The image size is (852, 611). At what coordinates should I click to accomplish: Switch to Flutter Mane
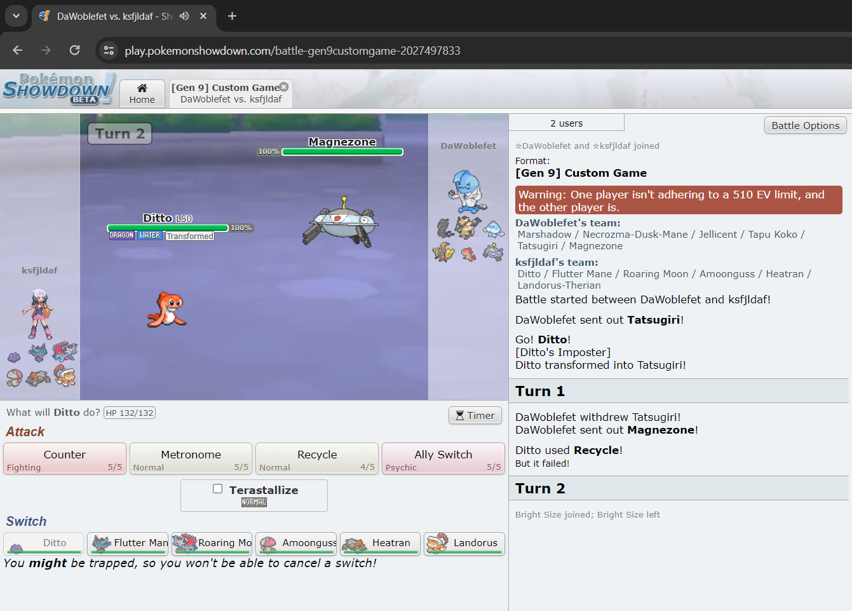coord(128,544)
